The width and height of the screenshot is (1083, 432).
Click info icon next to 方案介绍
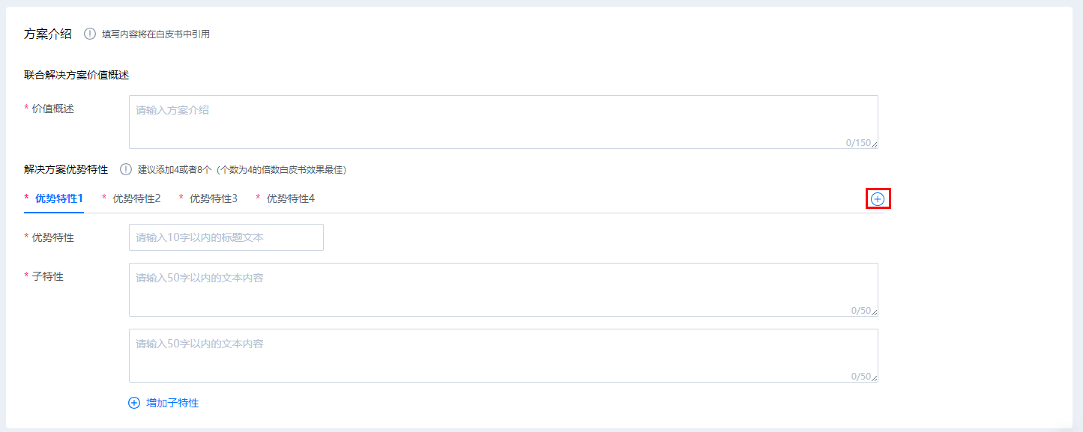coord(90,34)
